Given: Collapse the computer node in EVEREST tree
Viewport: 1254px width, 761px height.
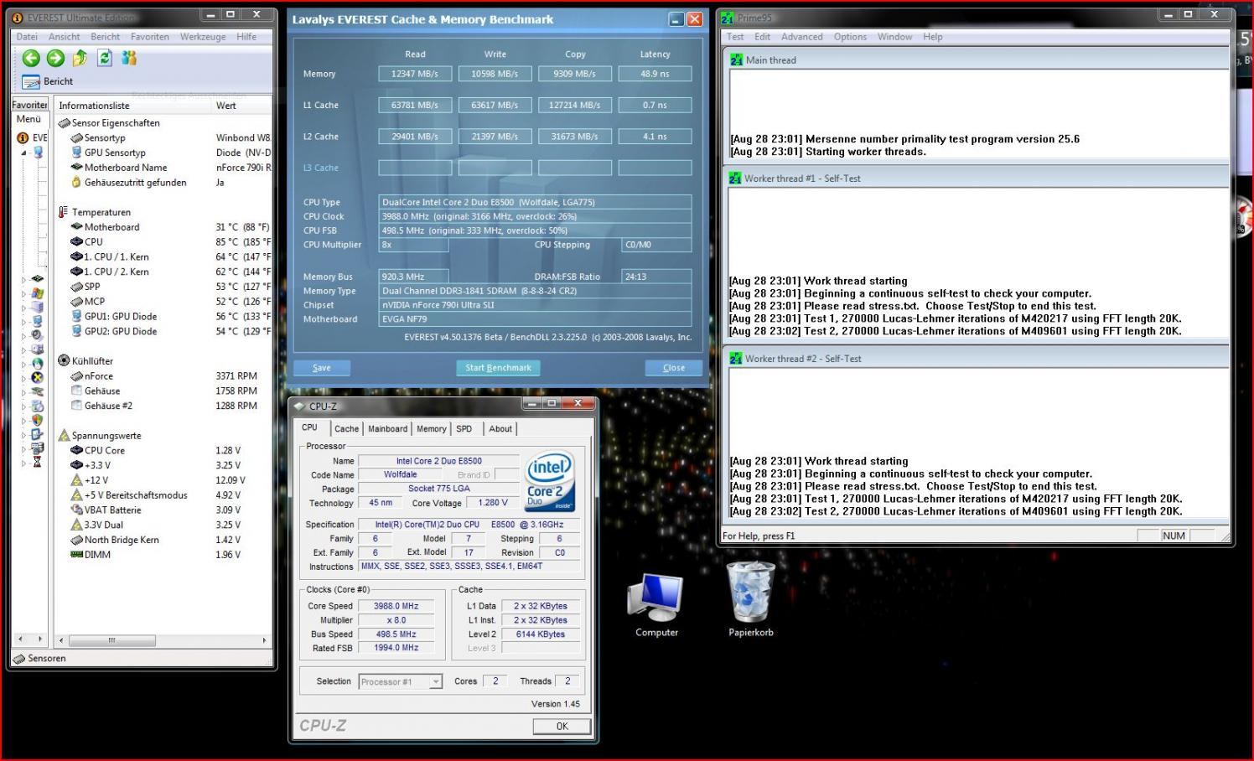Looking at the screenshot, I should (x=24, y=153).
